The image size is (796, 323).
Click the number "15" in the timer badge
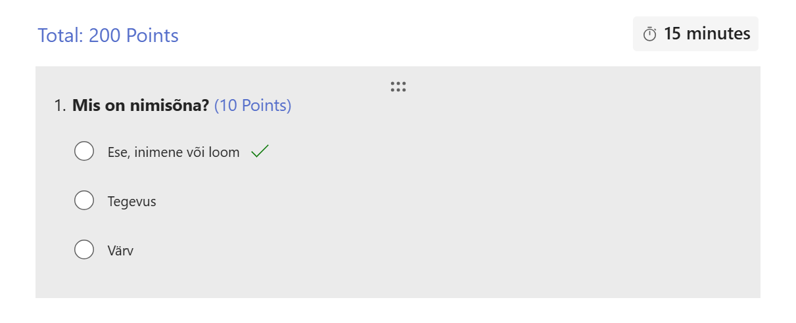[x=672, y=33]
